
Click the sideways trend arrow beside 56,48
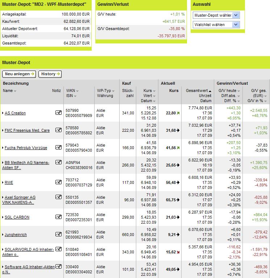coord(178,182)
